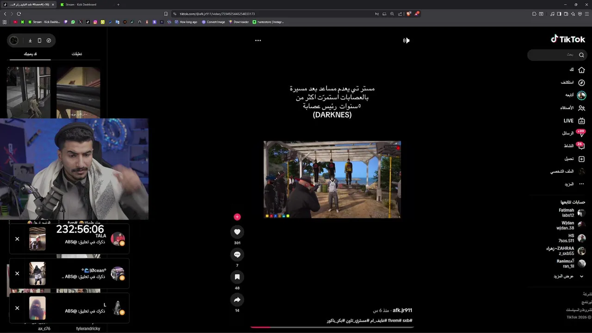Screen dimensions: 592x333
Task: Open the Downloader bookmark
Action: 239,22
